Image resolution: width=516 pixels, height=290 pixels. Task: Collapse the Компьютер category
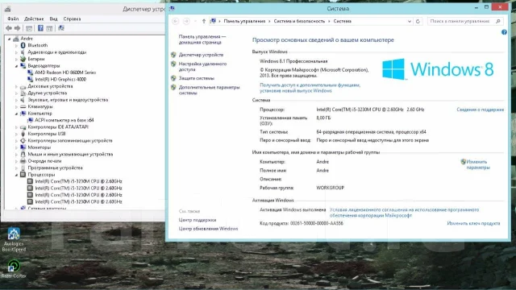(x=16, y=114)
